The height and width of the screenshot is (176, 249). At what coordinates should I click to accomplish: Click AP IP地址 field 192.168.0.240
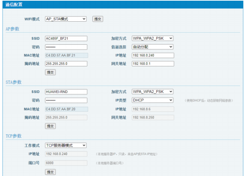click(x=153, y=55)
